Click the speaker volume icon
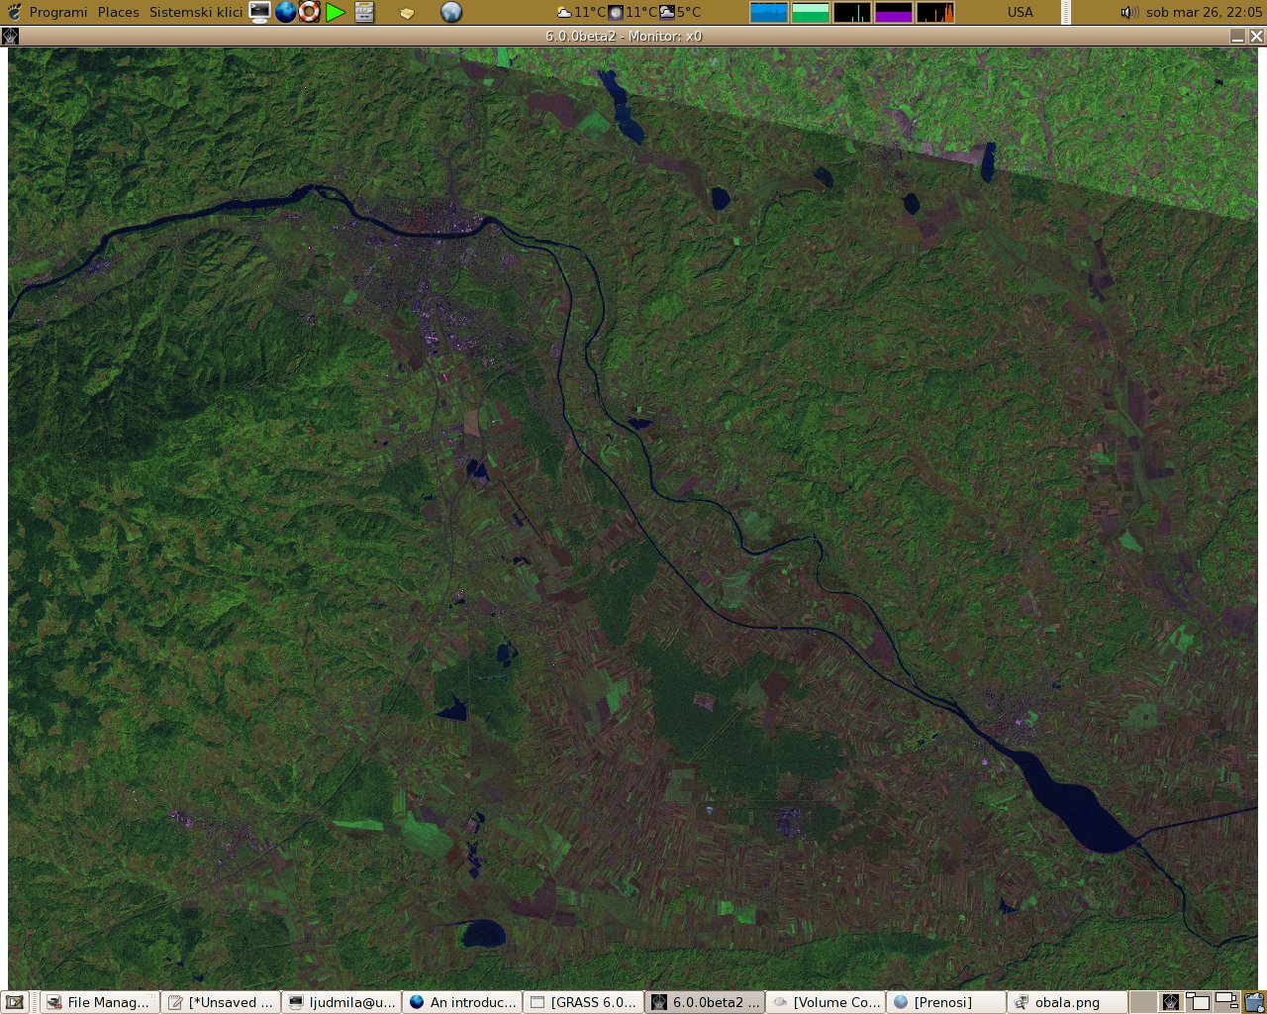Viewport: 1267px width, 1014px height. [x=1128, y=12]
